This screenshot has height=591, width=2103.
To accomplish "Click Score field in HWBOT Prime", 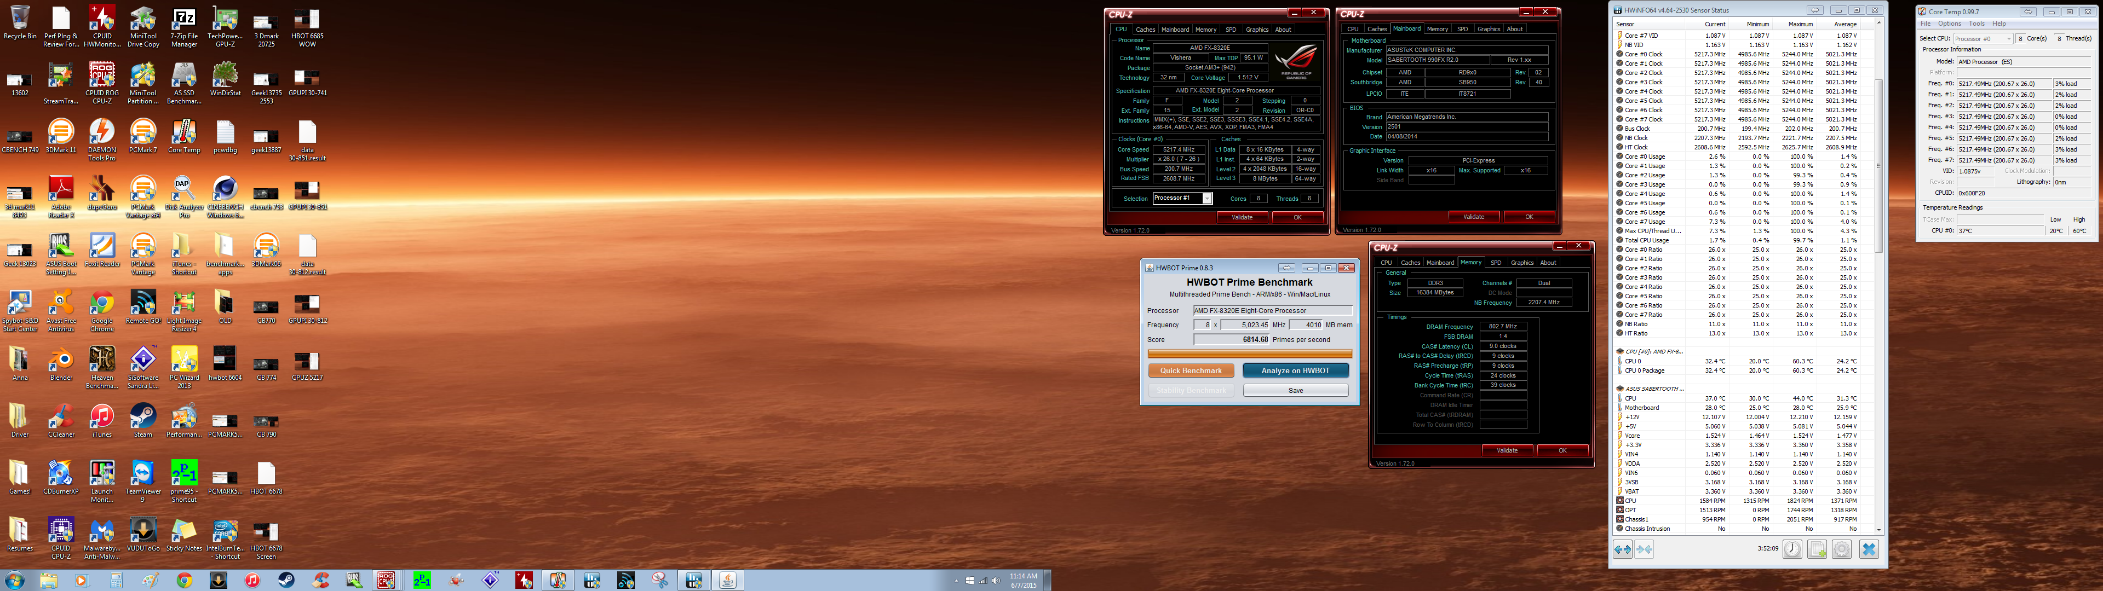I will (1232, 340).
